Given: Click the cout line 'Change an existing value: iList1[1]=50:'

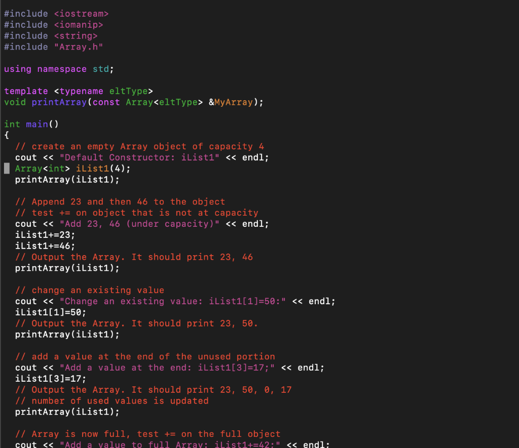Looking at the screenshot, I should click(175, 302).
